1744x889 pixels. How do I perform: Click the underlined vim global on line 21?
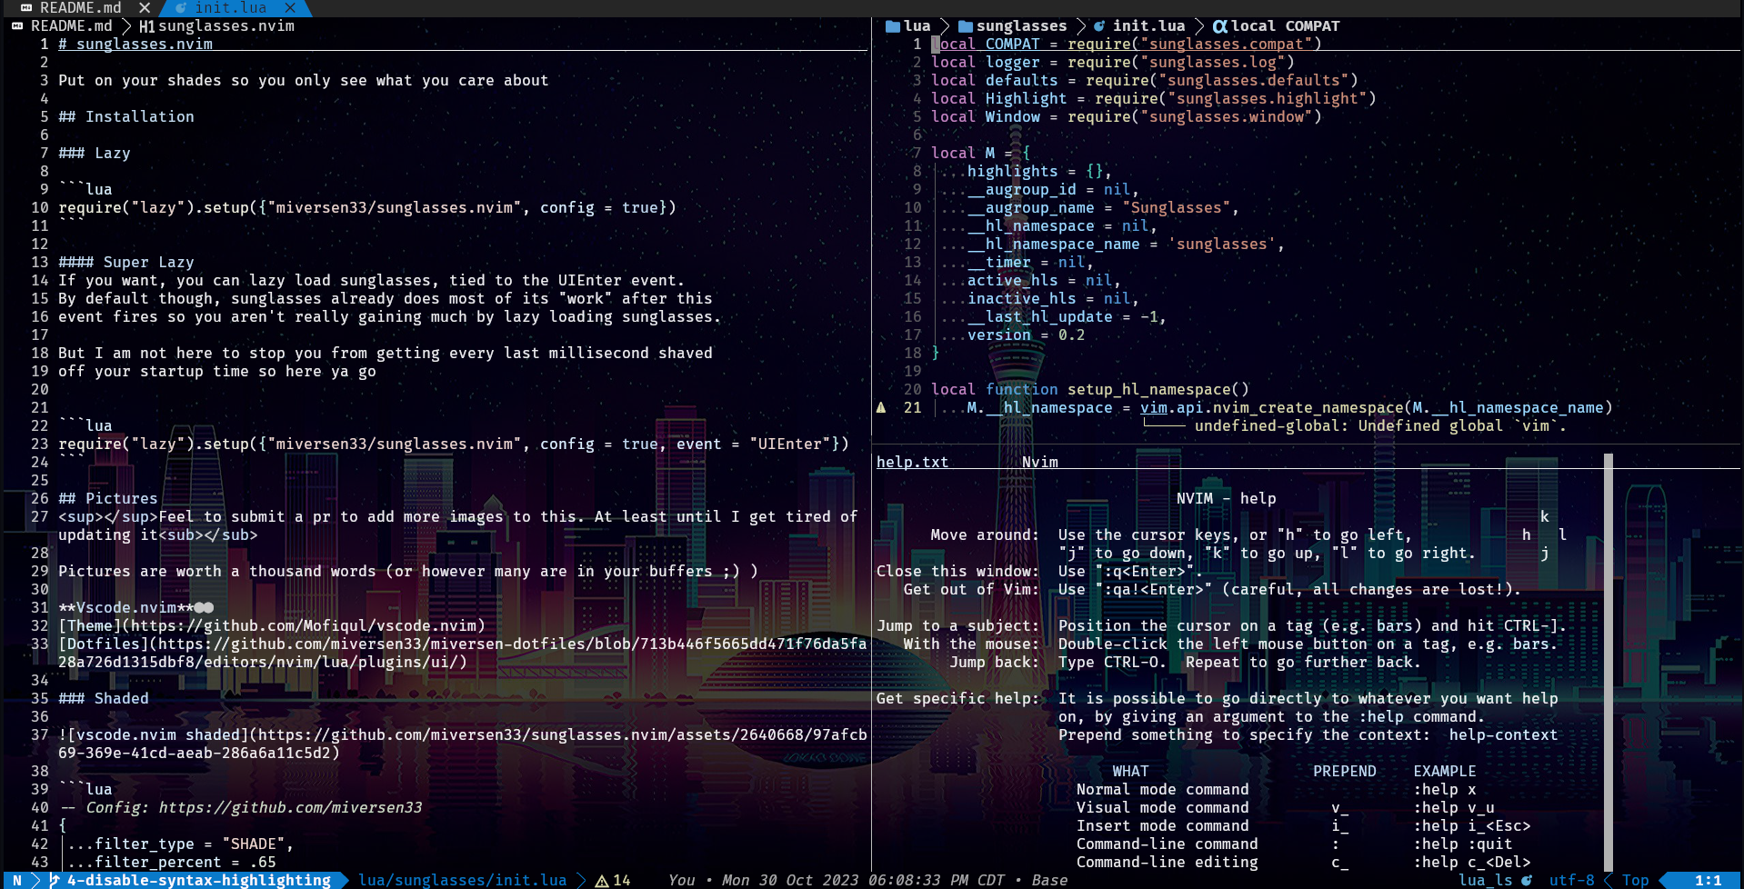(1154, 407)
